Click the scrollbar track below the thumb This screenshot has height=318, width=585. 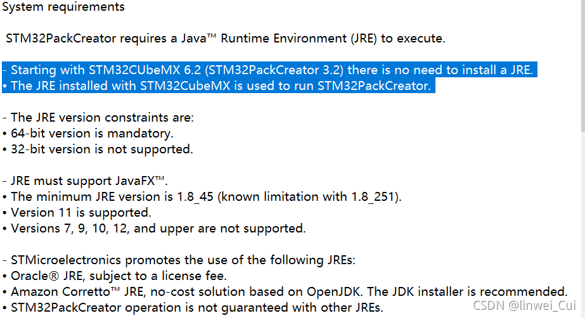click(582, 224)
